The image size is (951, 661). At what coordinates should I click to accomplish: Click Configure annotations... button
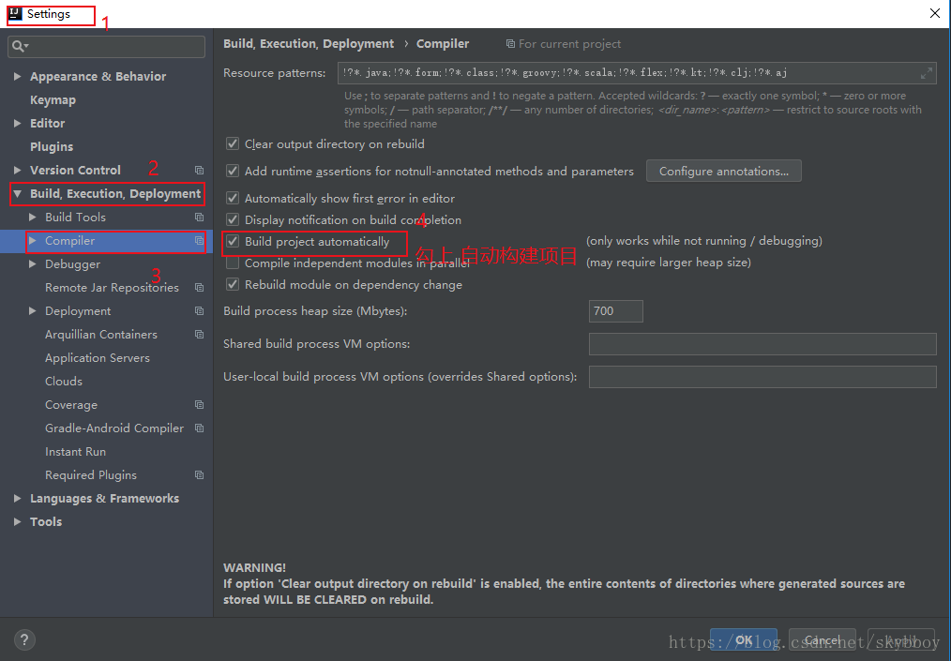pyautogui.click(x=723, y=171)
